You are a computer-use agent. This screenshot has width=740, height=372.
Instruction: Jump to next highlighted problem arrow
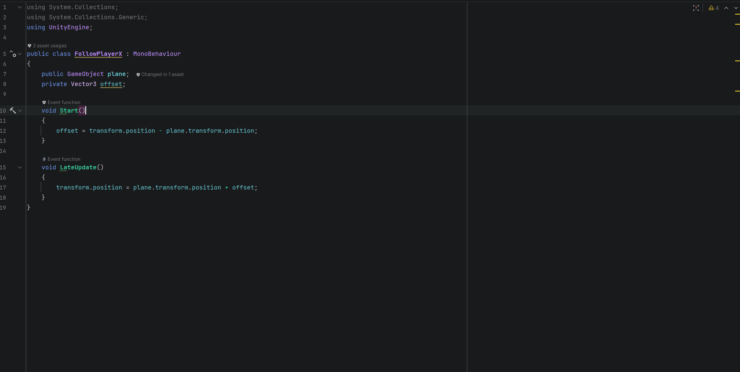click(736, 8)
